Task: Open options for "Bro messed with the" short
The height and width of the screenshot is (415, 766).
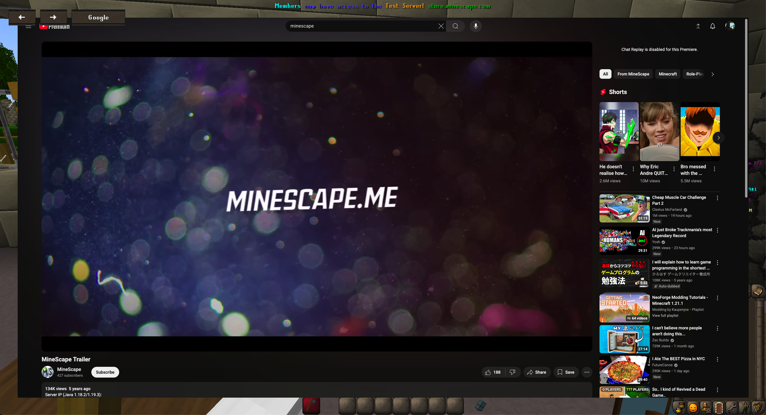Action: (714, 169)
